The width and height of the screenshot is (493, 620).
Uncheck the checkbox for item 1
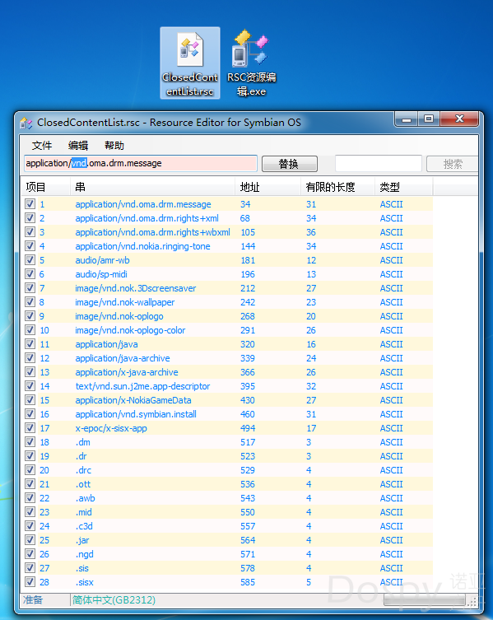[x=30, y=204]
